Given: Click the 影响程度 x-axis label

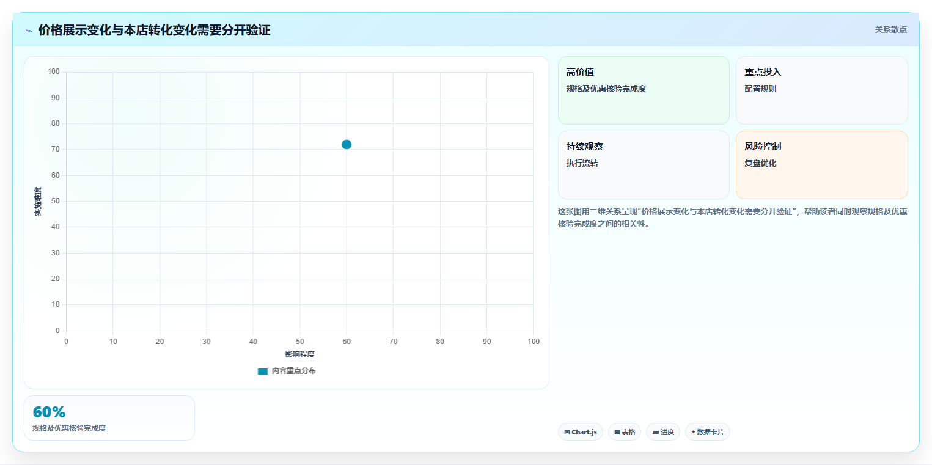Looking at the screenshot, I should pos(299,354).
